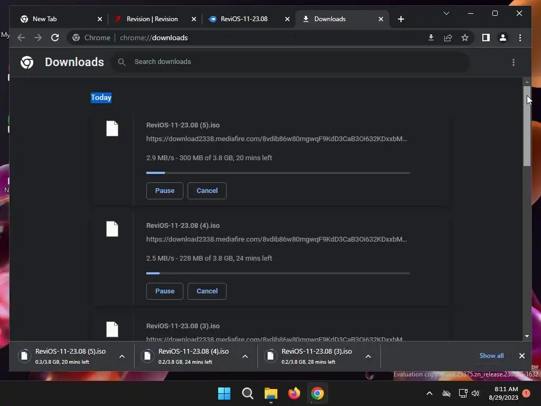Click the ReviOS-11-23.08 (4).iso file name
The width and height of the screenshot is (541, 406).
click(x=183, y=225)
